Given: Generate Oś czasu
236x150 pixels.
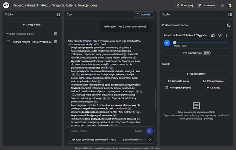Looking at the screenshot, I should pyautogui.click(x=214, y=88).
